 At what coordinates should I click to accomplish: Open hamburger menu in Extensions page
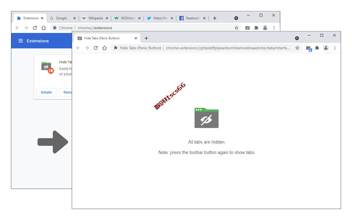21,41
